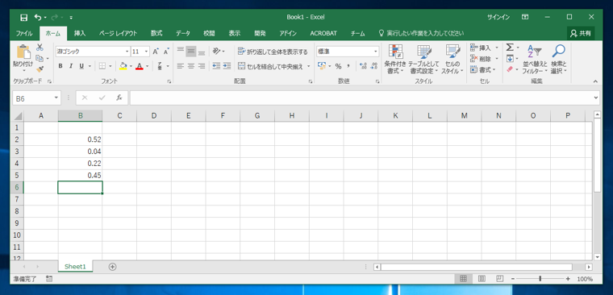Image resolution: width=613 pixels, height=295 pixels.
Task: Expand the formula bar
Action: coord(596,98)
